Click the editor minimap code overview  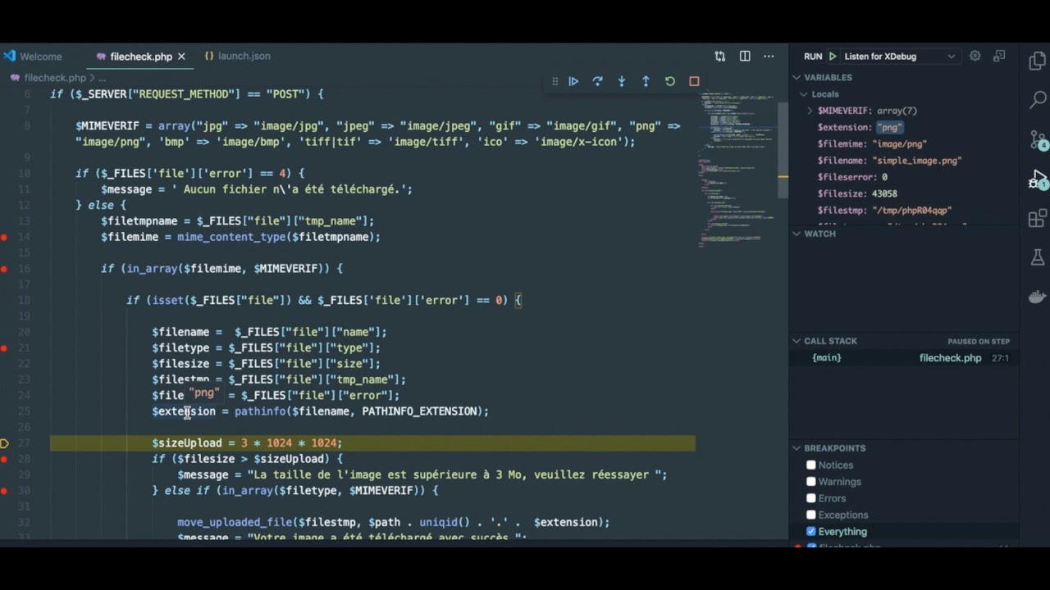[736, 168]
